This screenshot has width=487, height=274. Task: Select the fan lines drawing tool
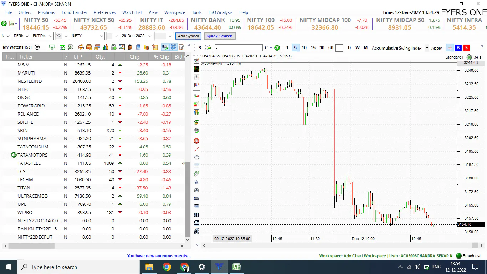[x=196, y=182]
